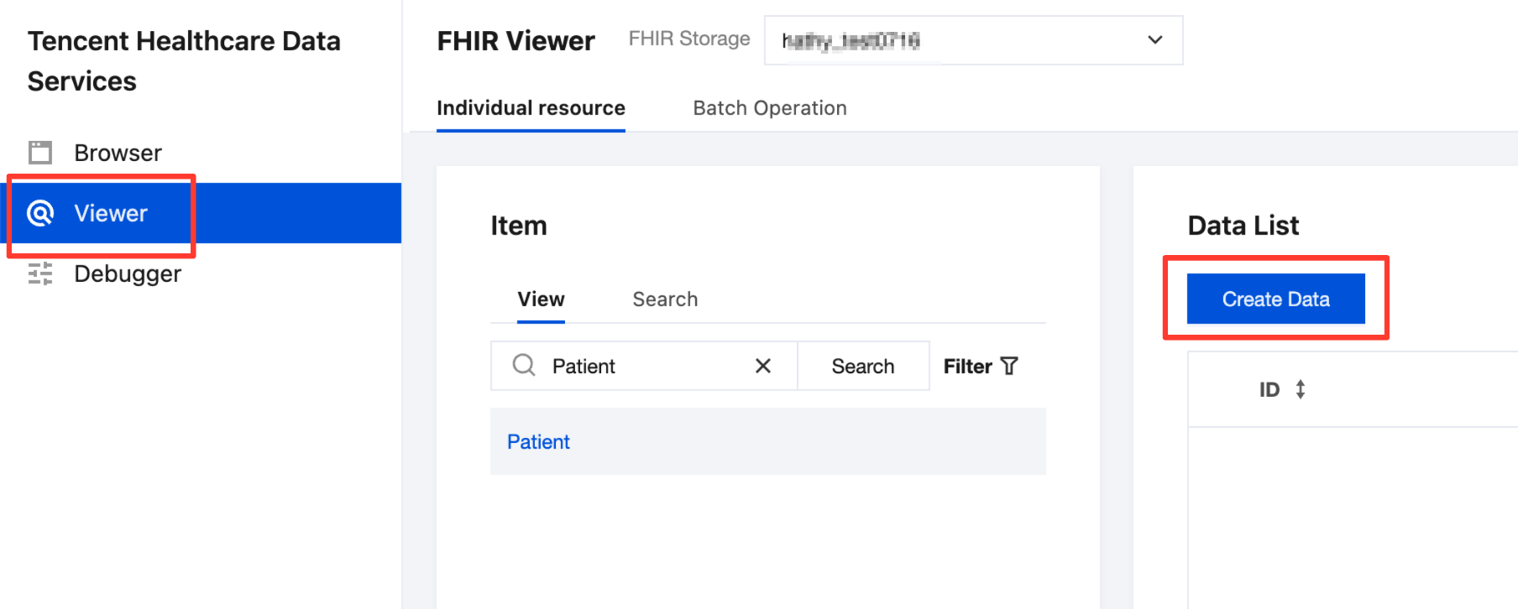The width and height of the screenshot is (1518, 609).
Task: Click the FHIR Viewer page title
Action: [x=516, y=40]
